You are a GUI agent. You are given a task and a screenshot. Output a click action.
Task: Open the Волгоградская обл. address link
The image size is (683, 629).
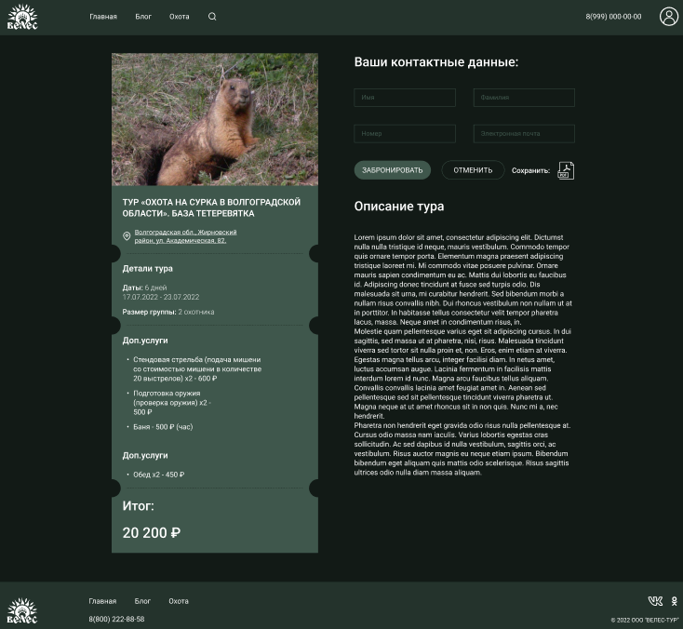(x=185, y=236)
